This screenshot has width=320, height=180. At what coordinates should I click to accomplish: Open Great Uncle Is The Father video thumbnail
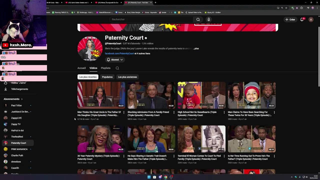(101, 95)
